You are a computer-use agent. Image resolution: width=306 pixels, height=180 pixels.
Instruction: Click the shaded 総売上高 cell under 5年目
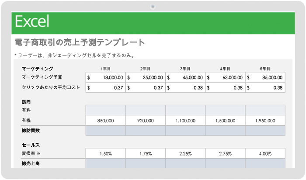click(x=265, y=163)
